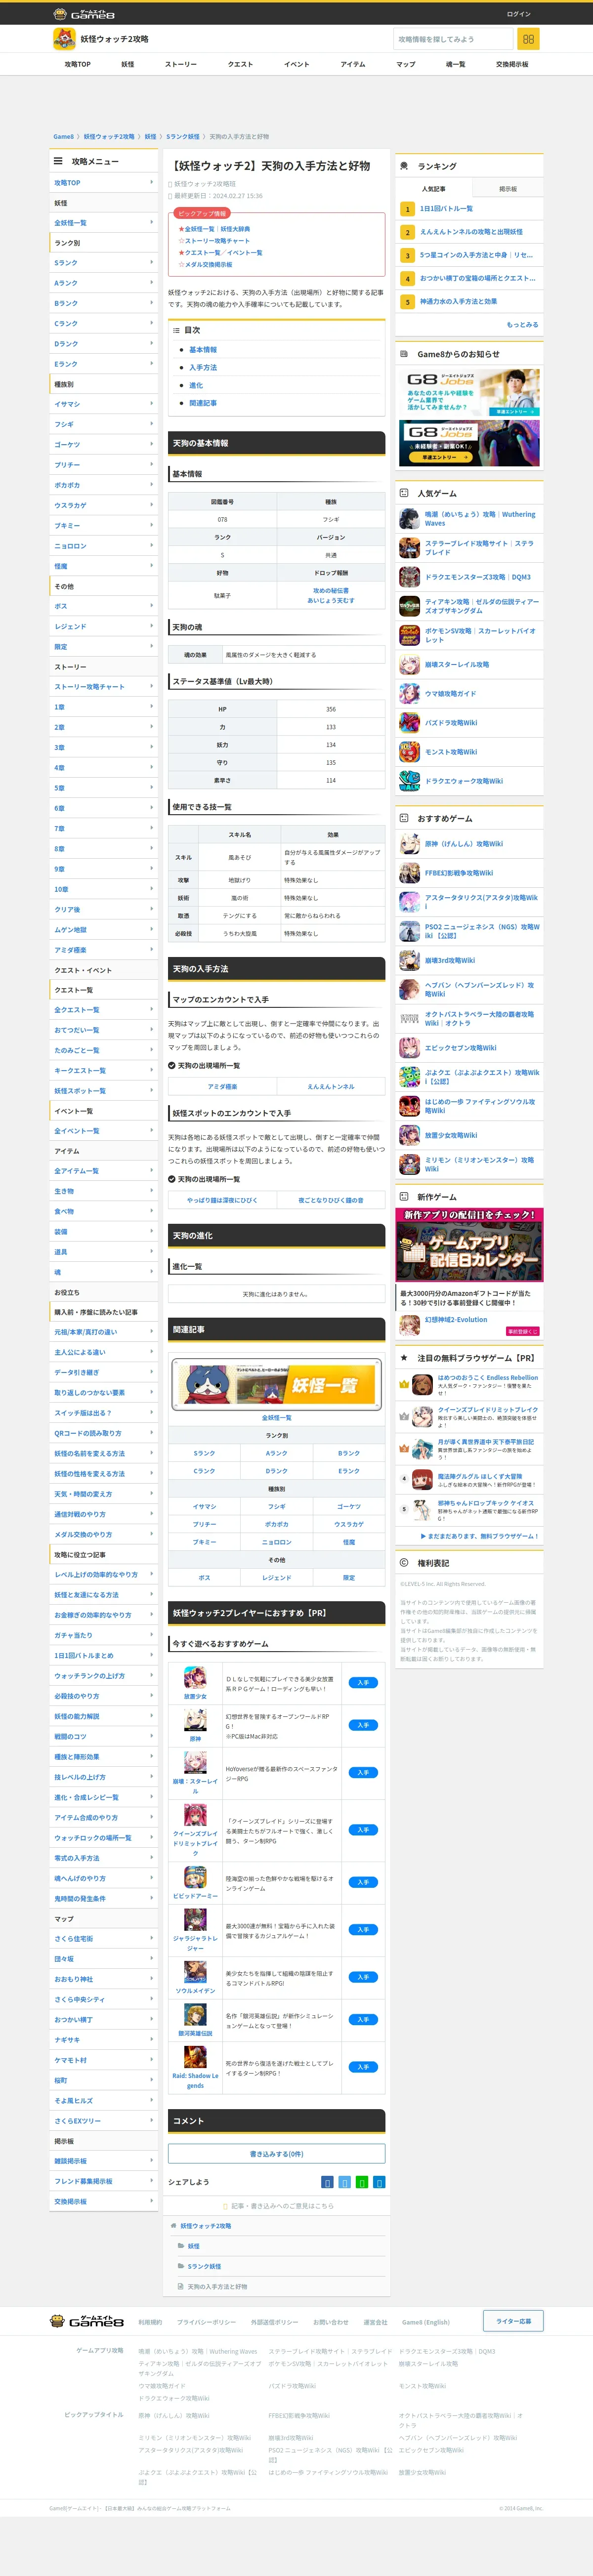Viewport: 593px width, 2576px height.
Task: Click the Game8 logo in the footer
Action: pos(87,2321)
